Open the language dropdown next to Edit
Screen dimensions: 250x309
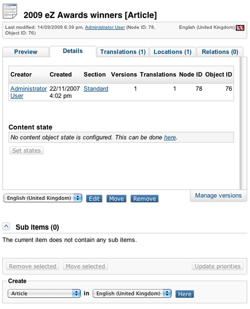pos(43,198)
